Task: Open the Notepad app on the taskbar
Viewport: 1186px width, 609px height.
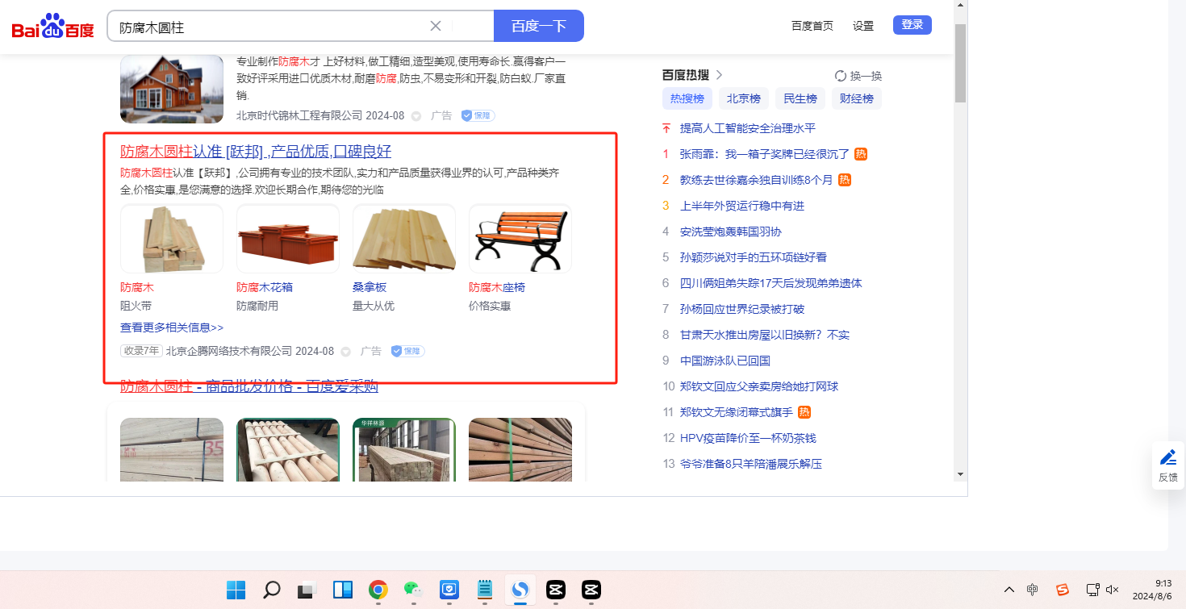Action: coord(484,590)
